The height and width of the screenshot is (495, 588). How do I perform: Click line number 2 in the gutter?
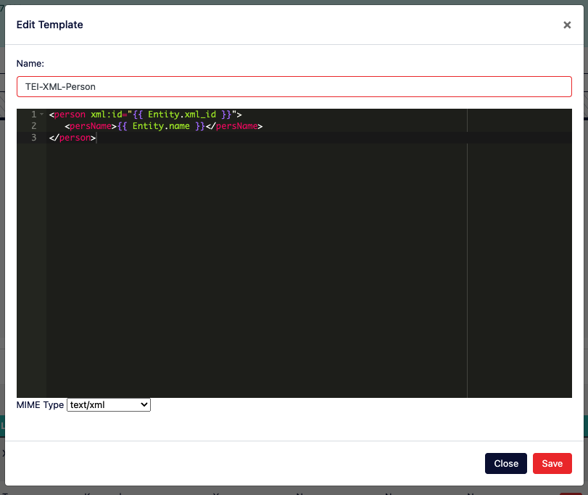click(34, 126)
